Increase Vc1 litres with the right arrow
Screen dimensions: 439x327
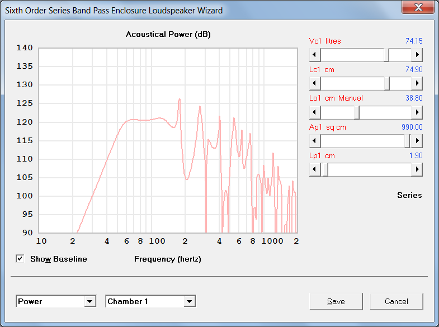(417, 55)
